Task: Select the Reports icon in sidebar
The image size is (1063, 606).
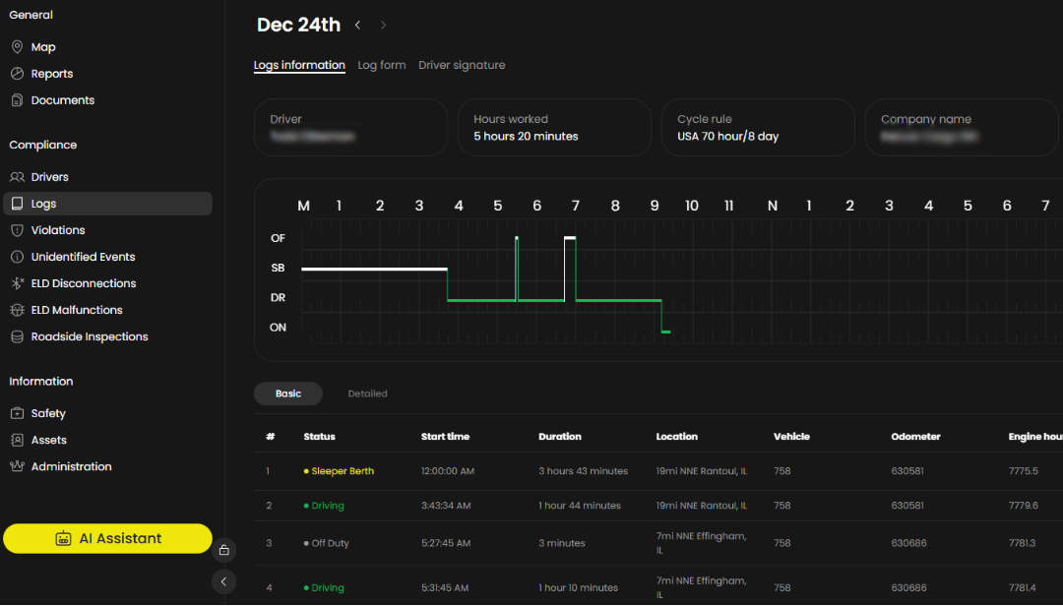Action: 16,73
